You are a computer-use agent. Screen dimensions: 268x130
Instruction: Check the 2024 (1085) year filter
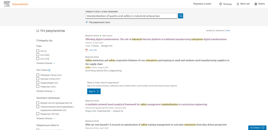click(x=38, y=55)
